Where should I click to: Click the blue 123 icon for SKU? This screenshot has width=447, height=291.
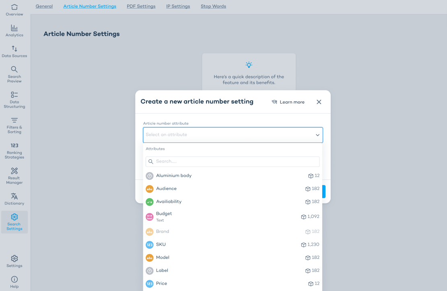pos(149,244)
